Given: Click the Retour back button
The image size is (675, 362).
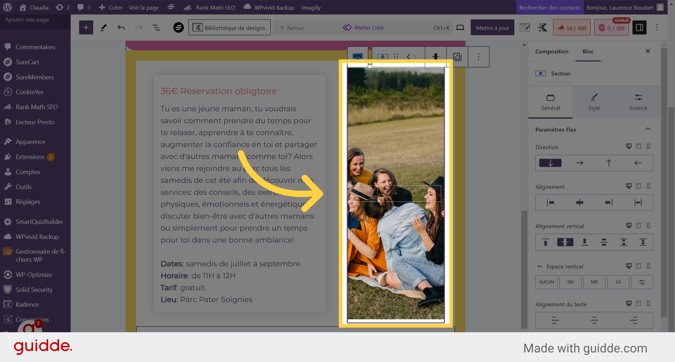Looking at the screenshot, I should (x=292, y=28).
